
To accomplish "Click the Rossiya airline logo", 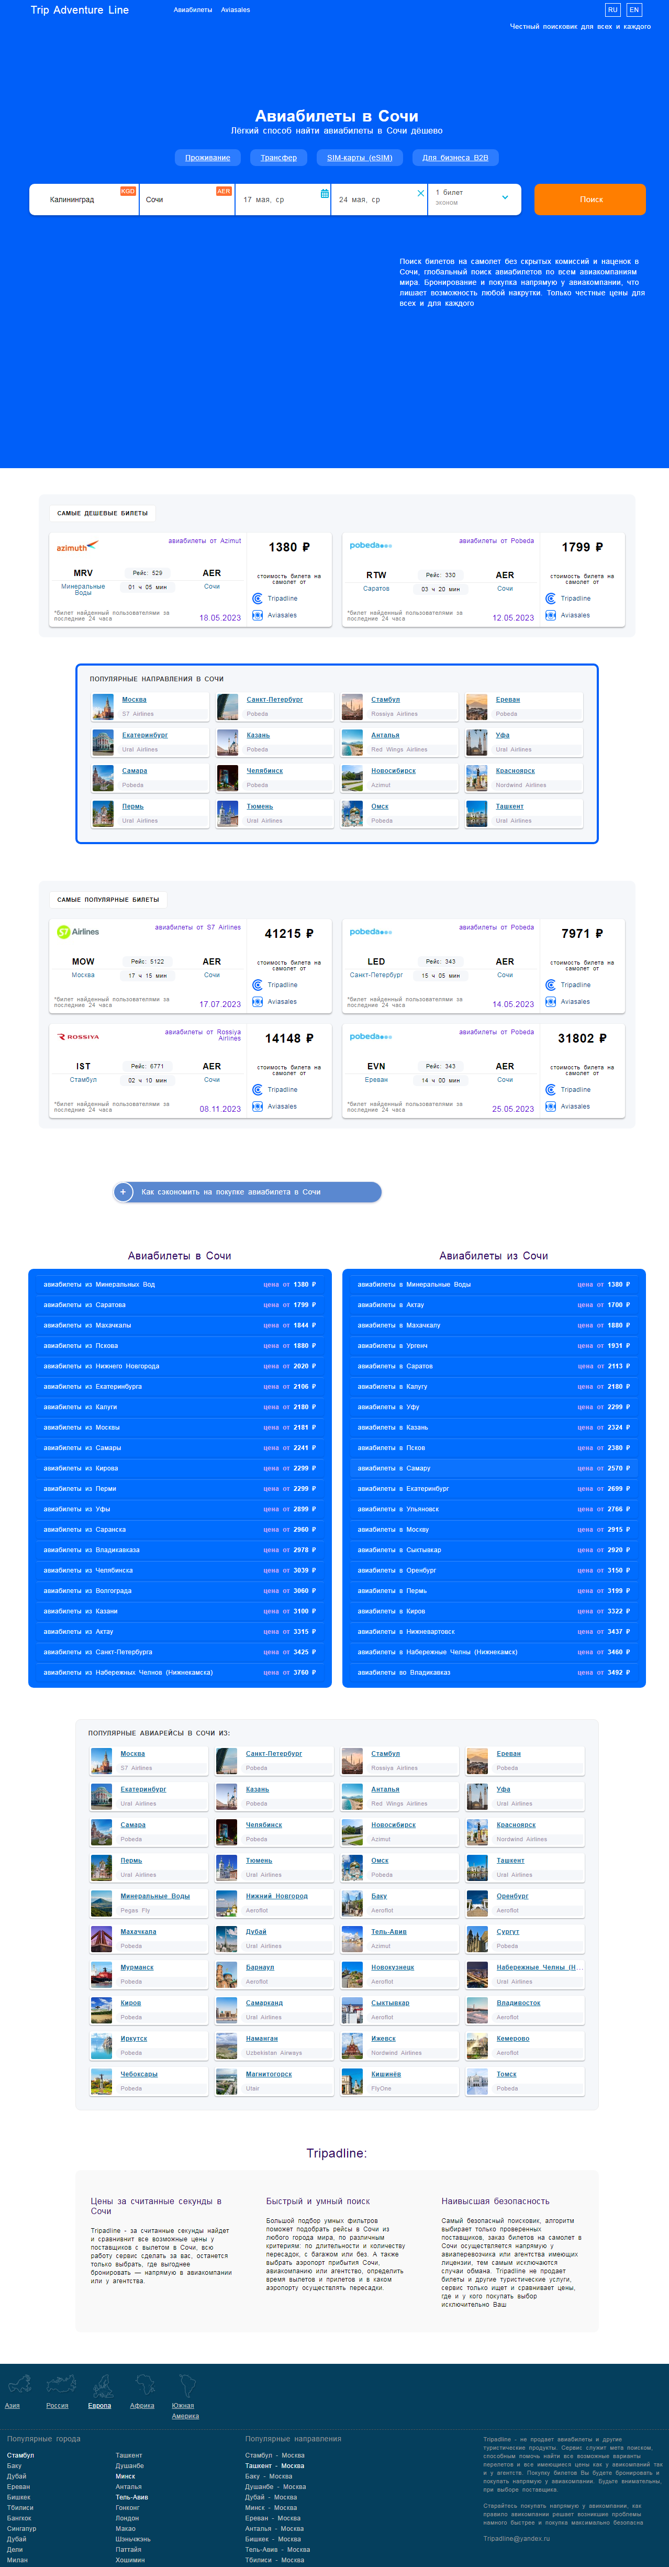I will 77,1037.
